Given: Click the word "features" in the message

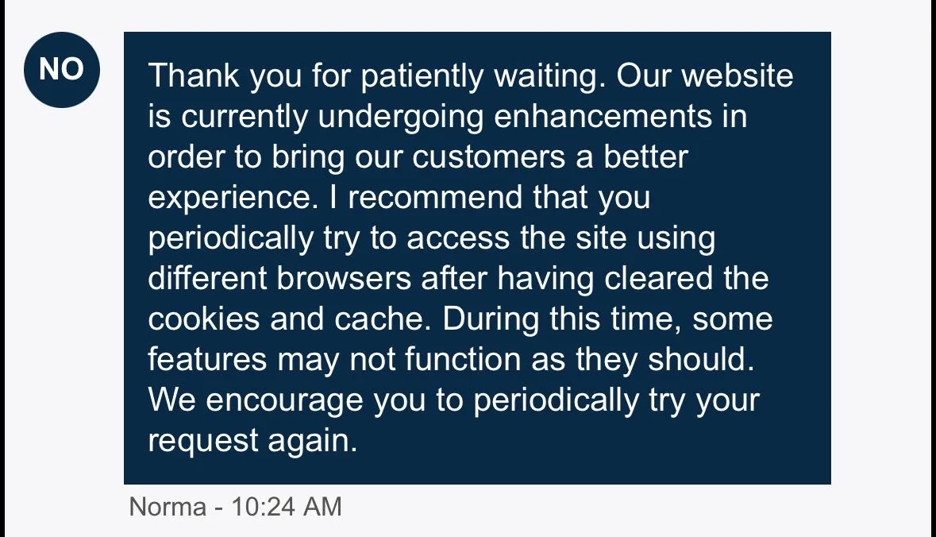Looking at the screenshot, I should (x=207, y=360).
